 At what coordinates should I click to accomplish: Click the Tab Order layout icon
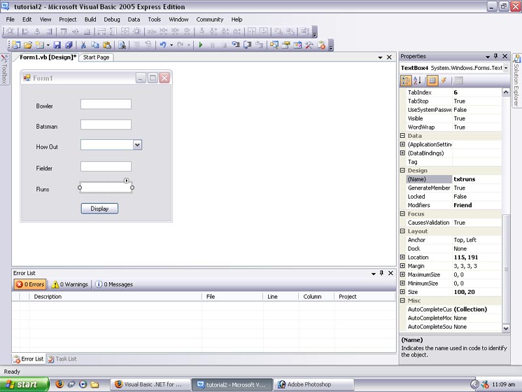[304, 31]
